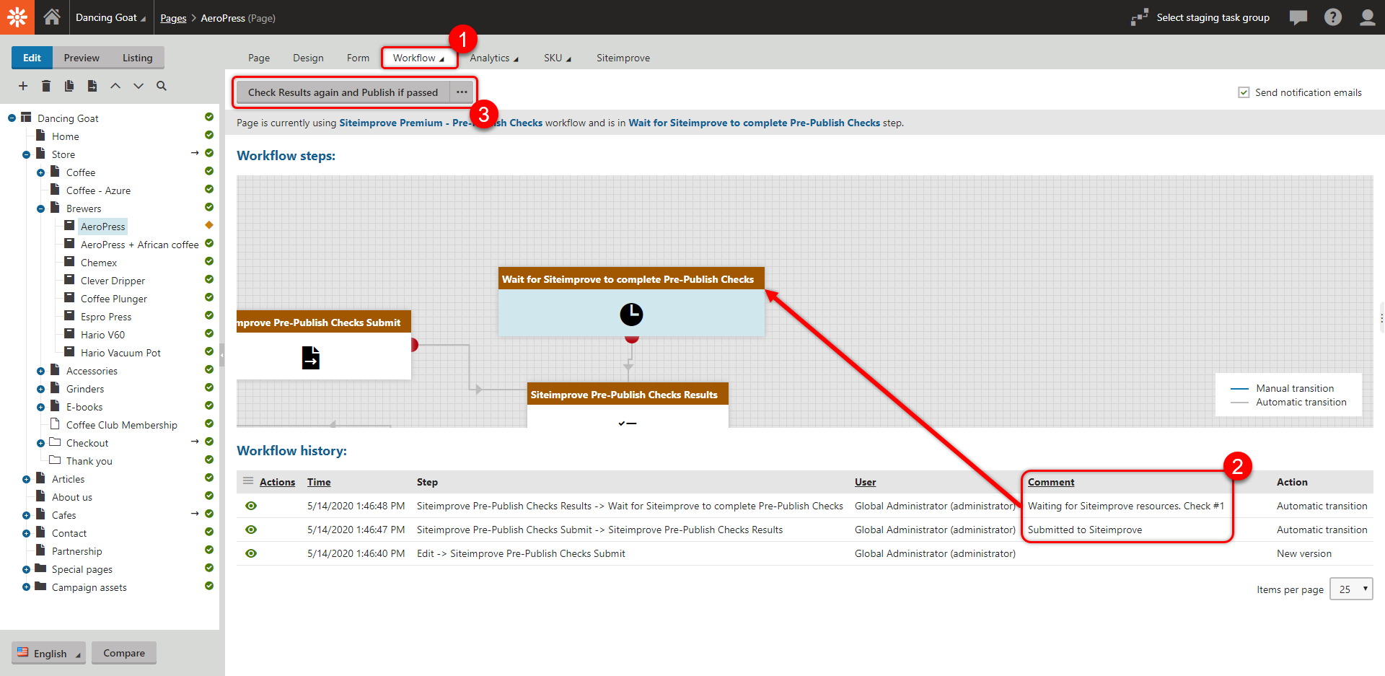
Task: Click the Store redirect arrow icon
Action: click(x=195, y=153)
